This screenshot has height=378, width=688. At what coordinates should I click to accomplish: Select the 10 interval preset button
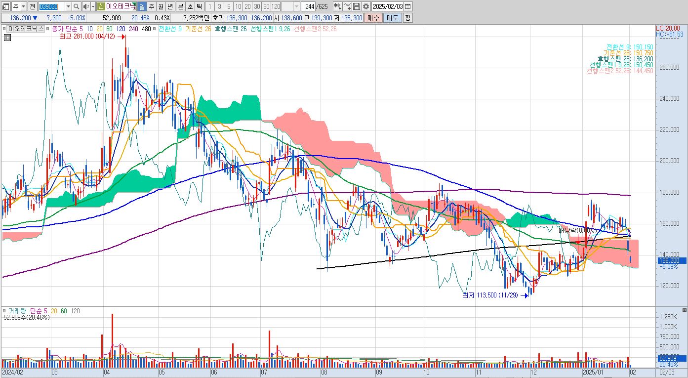pos(239,6)
